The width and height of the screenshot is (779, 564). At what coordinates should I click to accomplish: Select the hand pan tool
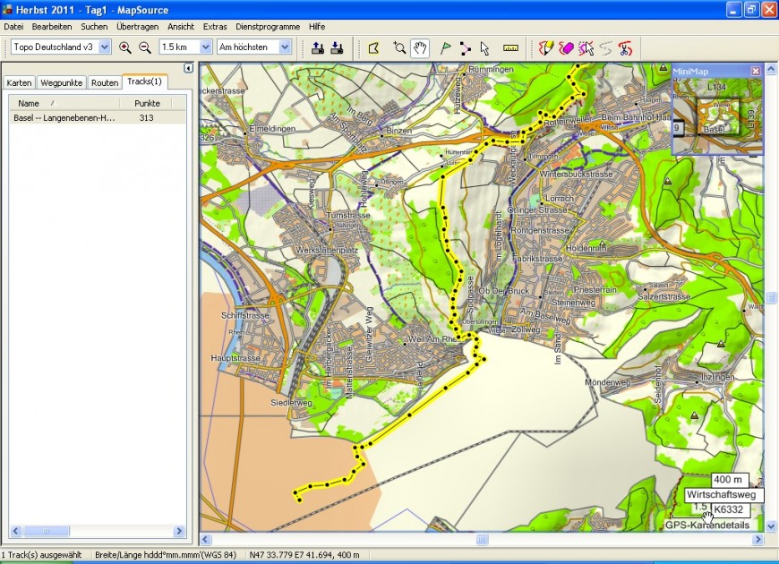tap(420, 47)
